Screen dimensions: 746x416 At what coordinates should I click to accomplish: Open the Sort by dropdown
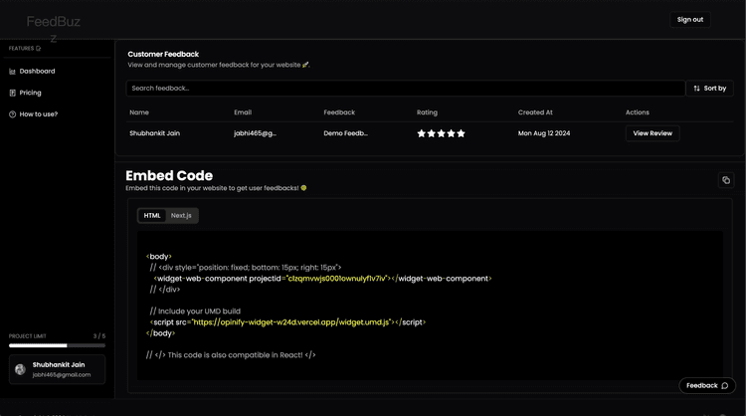click(x=710, y=88)
